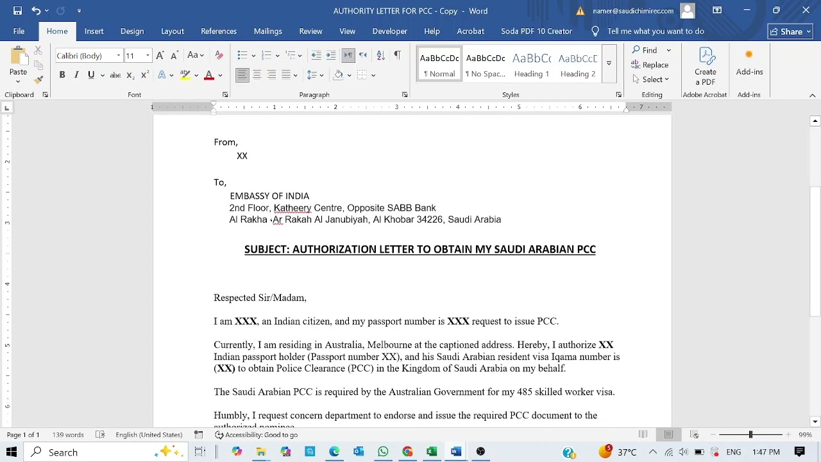Switch to the Insert tab
821x462 pixels.
pos(94,31)
